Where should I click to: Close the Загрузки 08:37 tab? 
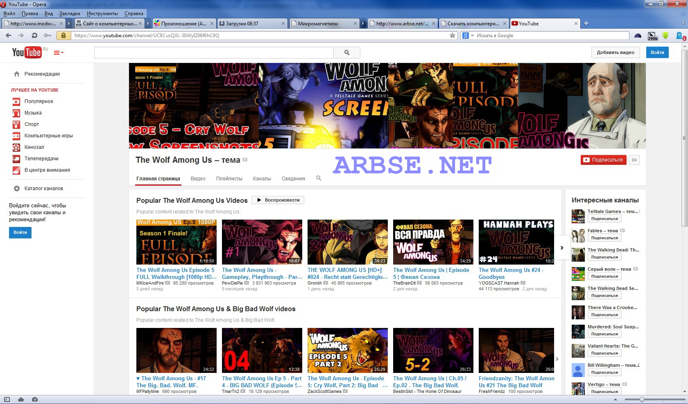(x=283, y=24)
